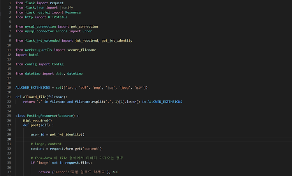Viewport: 292px width, 176px height.
Task: Click "HTTPStatus" on line 4
Action: (58, 17)
